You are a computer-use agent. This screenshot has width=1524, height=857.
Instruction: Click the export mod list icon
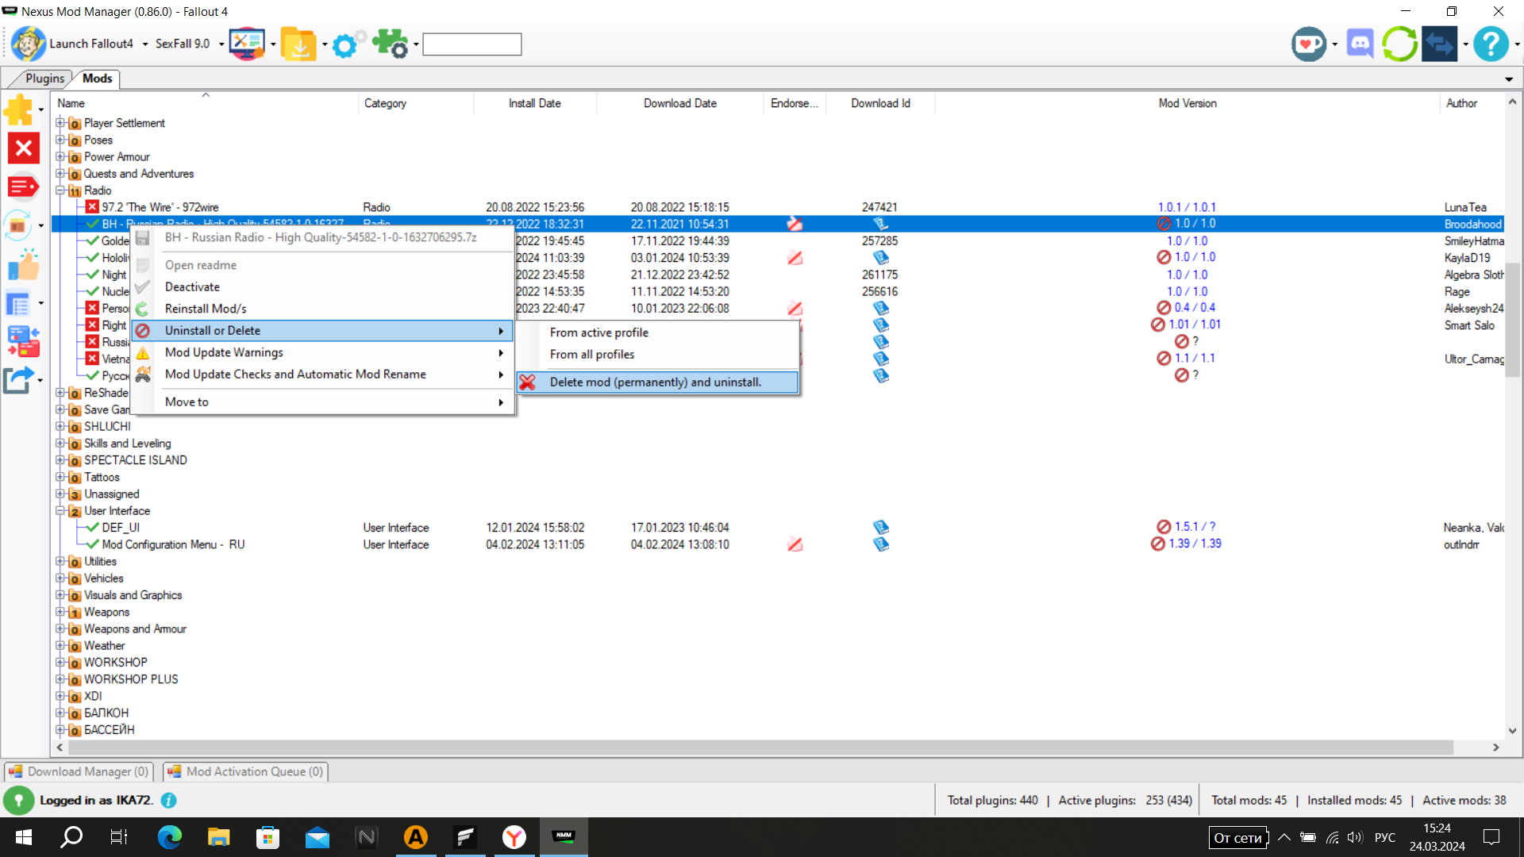(x=19, y=381)
